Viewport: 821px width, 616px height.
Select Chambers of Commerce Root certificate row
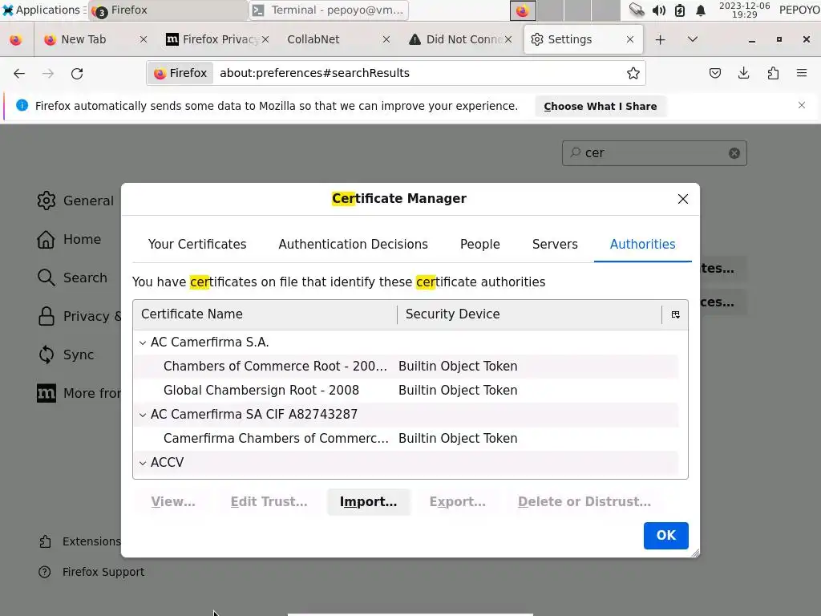tap(406, 366)
